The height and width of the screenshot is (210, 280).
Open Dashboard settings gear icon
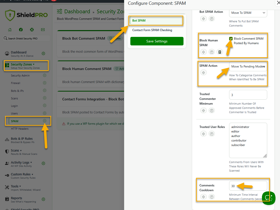[x=43, y=53]
